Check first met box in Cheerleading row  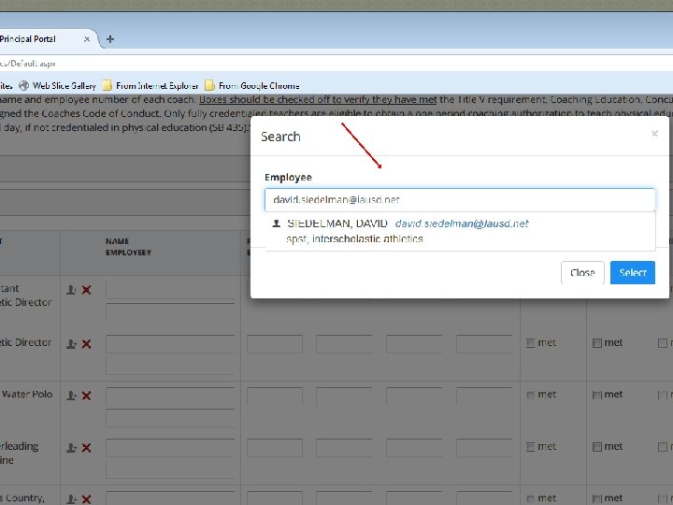coord(531,447)
